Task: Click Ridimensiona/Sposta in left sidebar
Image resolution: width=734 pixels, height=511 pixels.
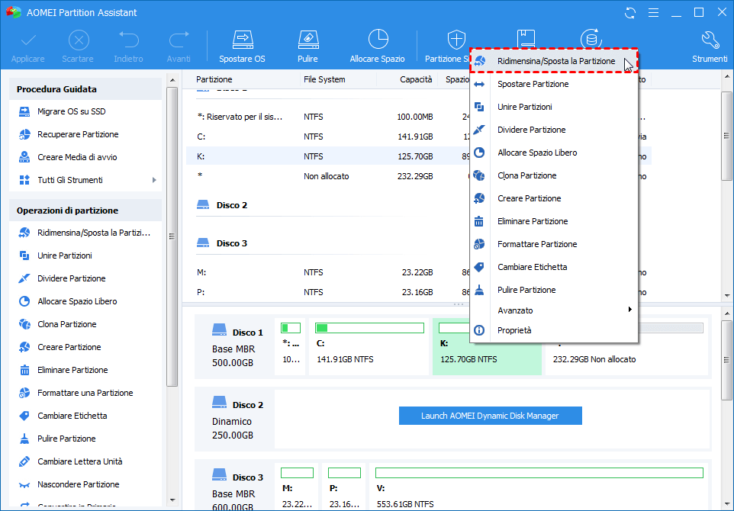Action: click(x=85, y=233)
